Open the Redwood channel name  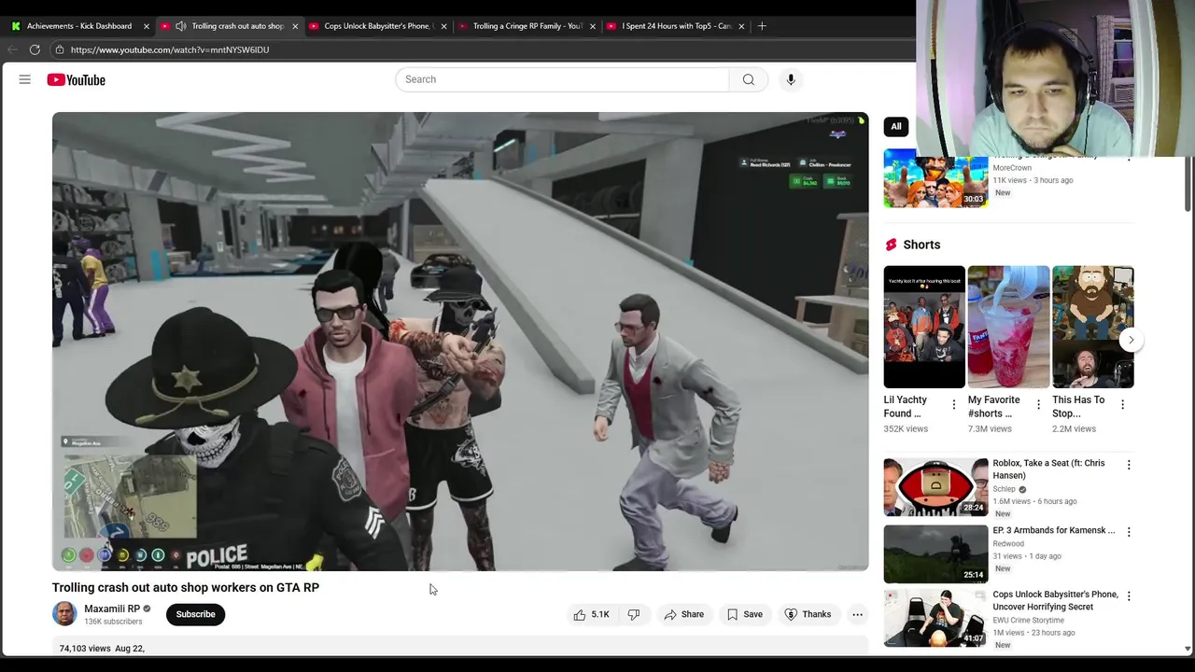click(1008, 543)
